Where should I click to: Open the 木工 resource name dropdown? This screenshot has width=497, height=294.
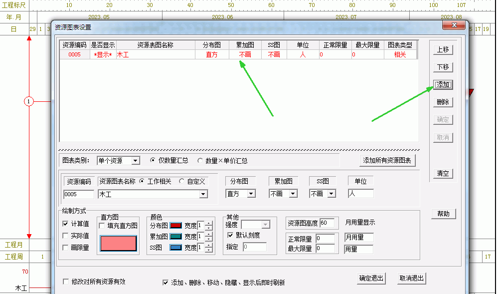point(203,194)
